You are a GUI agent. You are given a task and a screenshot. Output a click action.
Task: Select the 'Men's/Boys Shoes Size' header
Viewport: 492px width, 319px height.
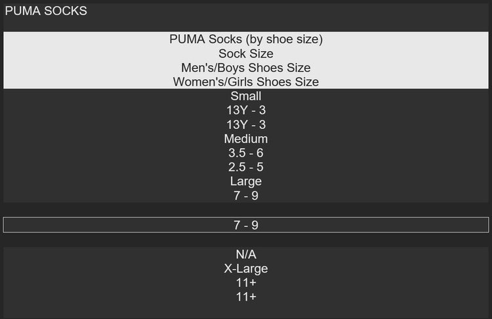click(246, 67)
